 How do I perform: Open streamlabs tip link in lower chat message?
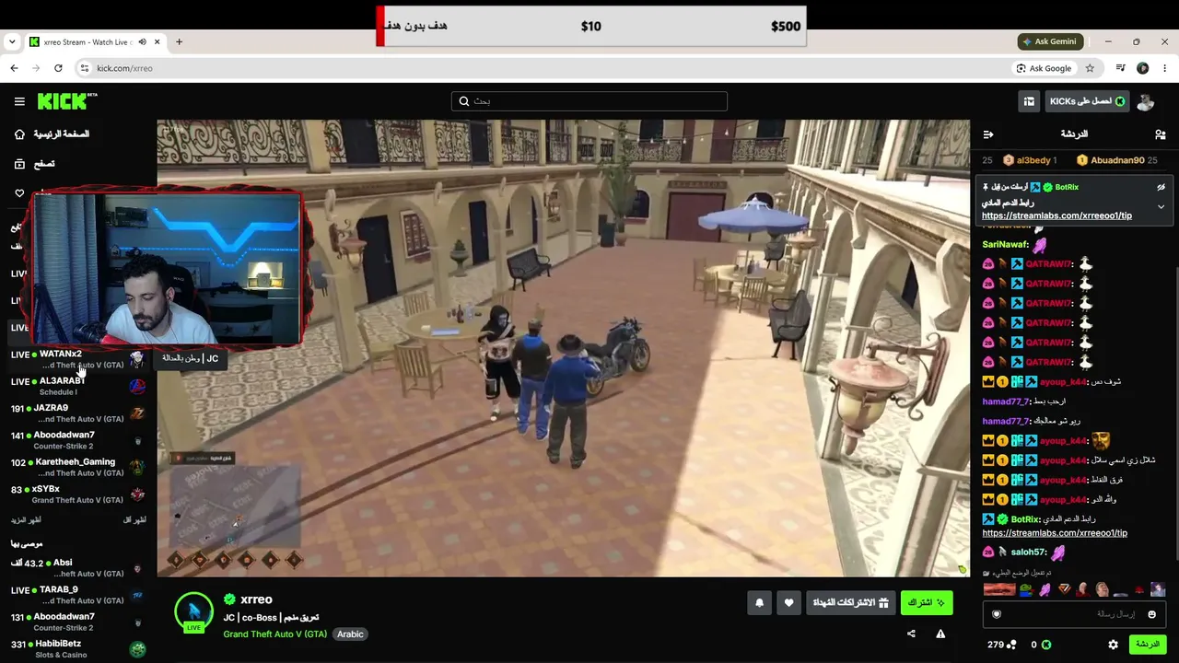pos(1055,533)
